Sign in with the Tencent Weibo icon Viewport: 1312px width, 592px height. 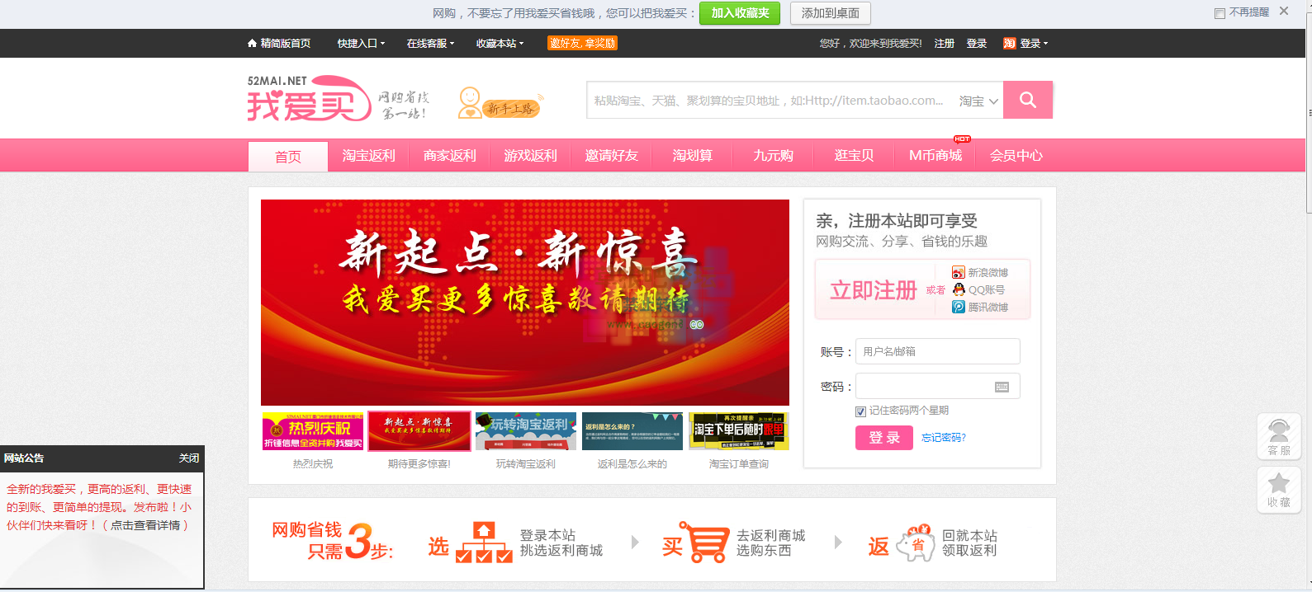click(x=959, y=307)
